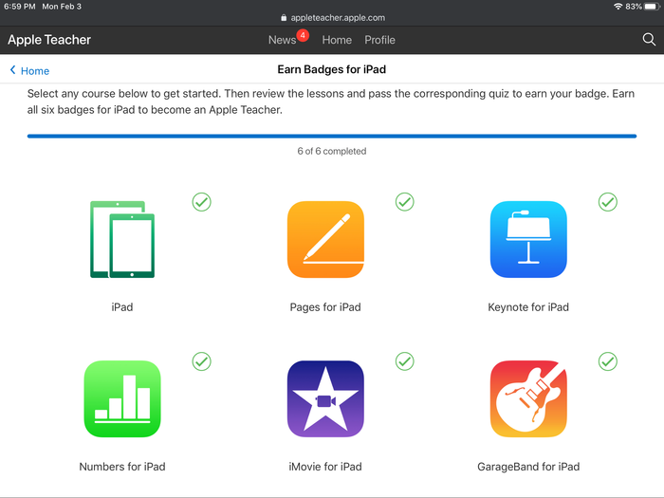
Task: Click the green checkmark beside iPad
Action: click(201, 202)
